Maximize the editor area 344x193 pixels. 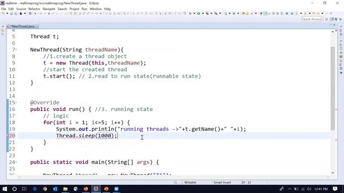coord(334,25)
